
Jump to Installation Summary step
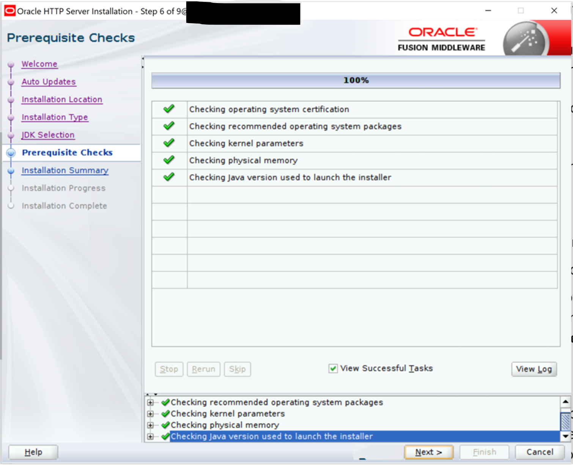pyautogui.click(x=65, y=170)
